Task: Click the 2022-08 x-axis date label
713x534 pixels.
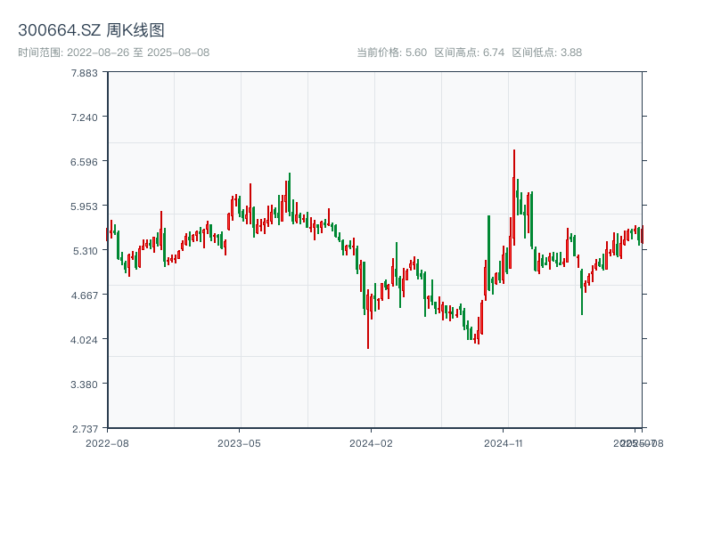Action: [107, 442]
